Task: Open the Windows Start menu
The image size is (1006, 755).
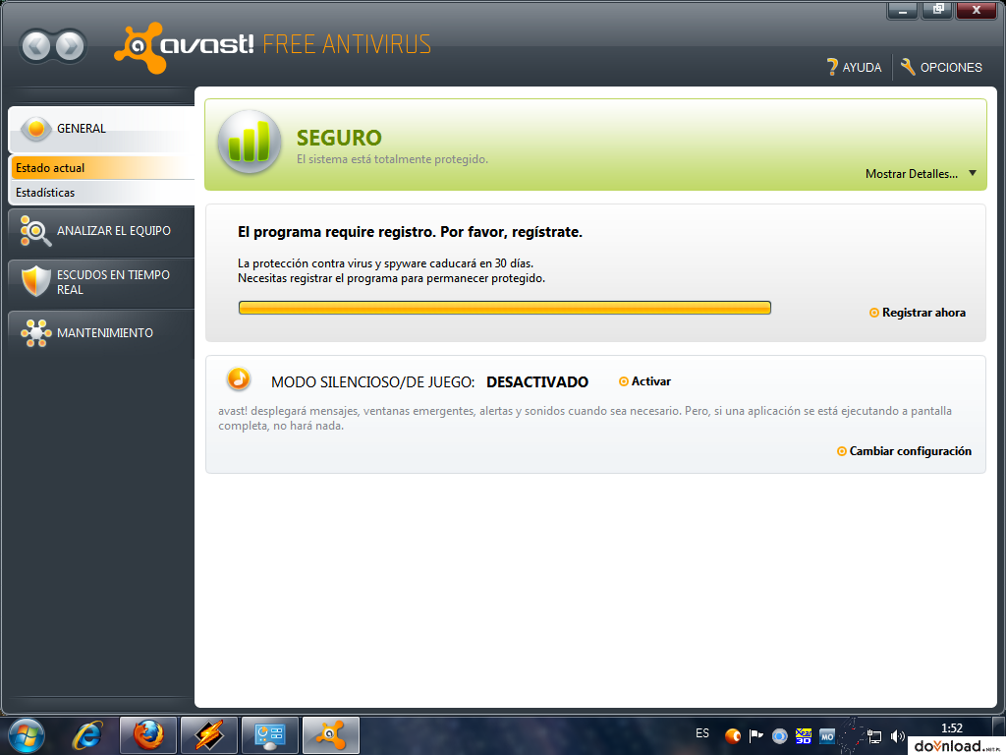Action: click(x=26, y=735)
